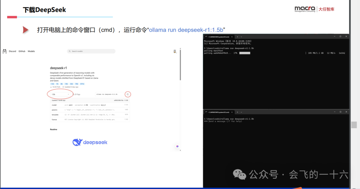Click the purple floating assistant icon
This screenshot has width=360, height=189.
[x=177, y=146]
